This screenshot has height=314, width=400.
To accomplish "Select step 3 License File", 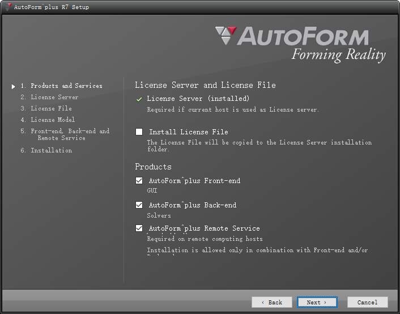I will (46, 108).
